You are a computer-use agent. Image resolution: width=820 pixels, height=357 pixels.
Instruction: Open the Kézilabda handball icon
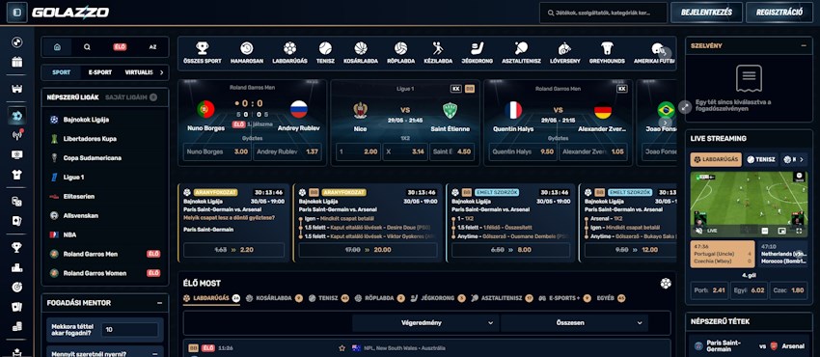tap(438, 48)
